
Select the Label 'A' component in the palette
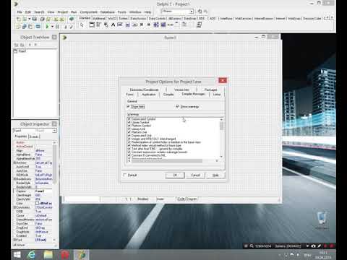click(x=113, y=25)
